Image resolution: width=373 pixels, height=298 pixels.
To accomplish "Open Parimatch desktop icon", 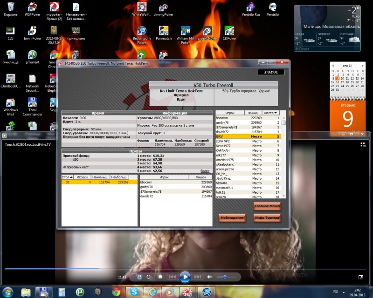I will (163, 33).
